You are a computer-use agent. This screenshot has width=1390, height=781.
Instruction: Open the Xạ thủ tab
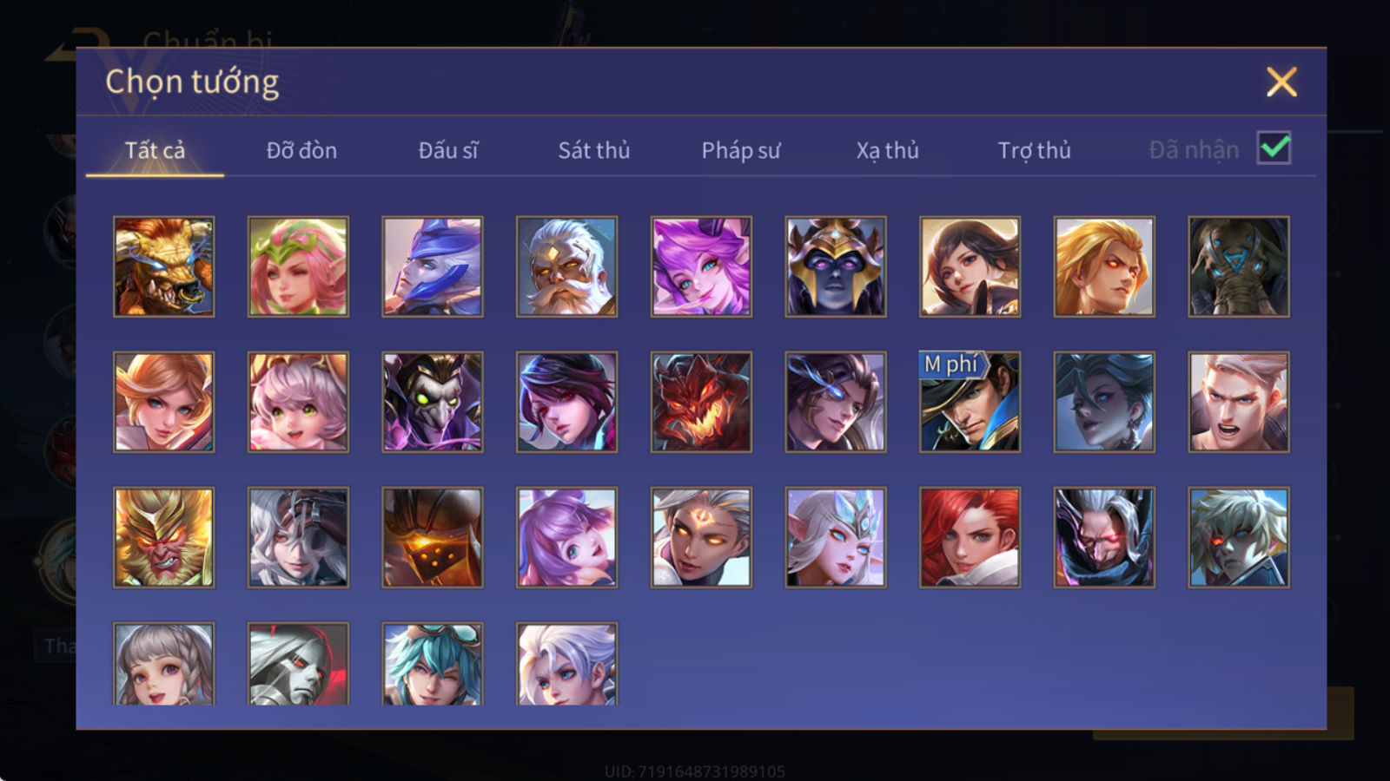pyautogui.click(x=887, y=150)
